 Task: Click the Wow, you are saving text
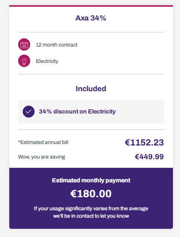[42, 157]
